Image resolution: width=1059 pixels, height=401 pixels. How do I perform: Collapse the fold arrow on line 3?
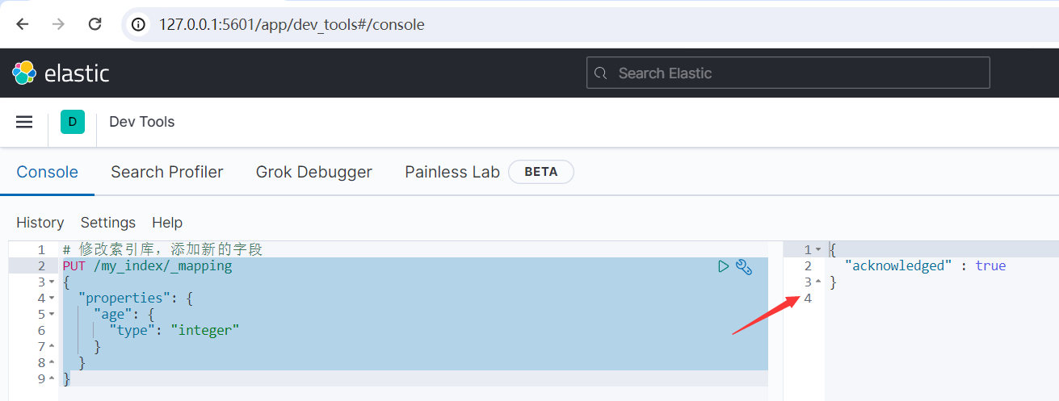[x=52, y=282]
